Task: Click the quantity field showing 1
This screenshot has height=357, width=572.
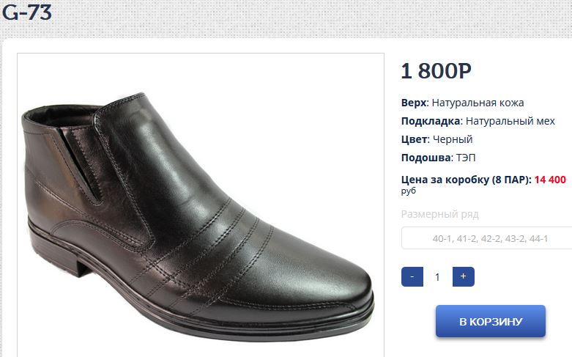Action: click(437, 277)
